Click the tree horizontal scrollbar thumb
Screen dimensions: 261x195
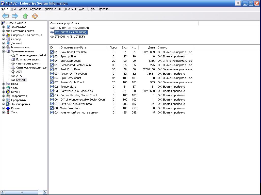tap(22, 192)
